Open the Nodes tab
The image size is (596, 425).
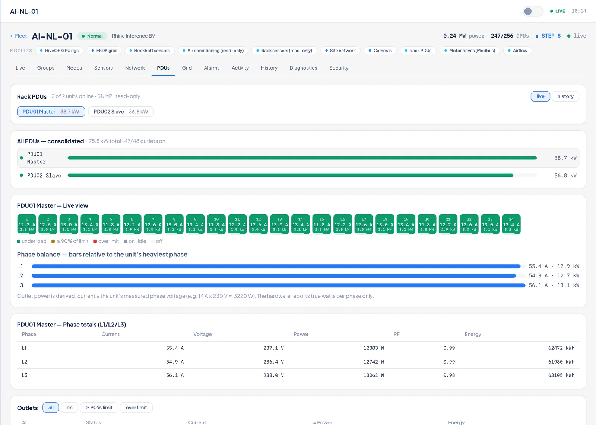point(74,68)
